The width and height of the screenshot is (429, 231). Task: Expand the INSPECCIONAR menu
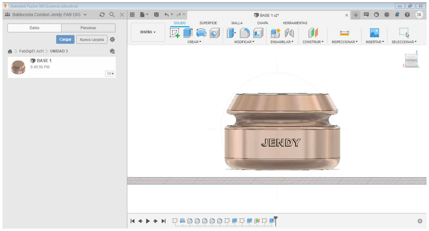(344, 42)
